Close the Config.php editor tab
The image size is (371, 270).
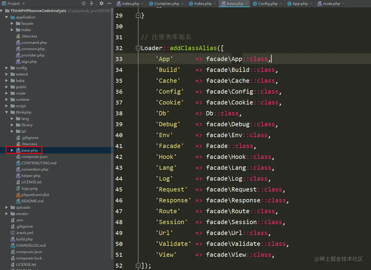pos(281,4)
